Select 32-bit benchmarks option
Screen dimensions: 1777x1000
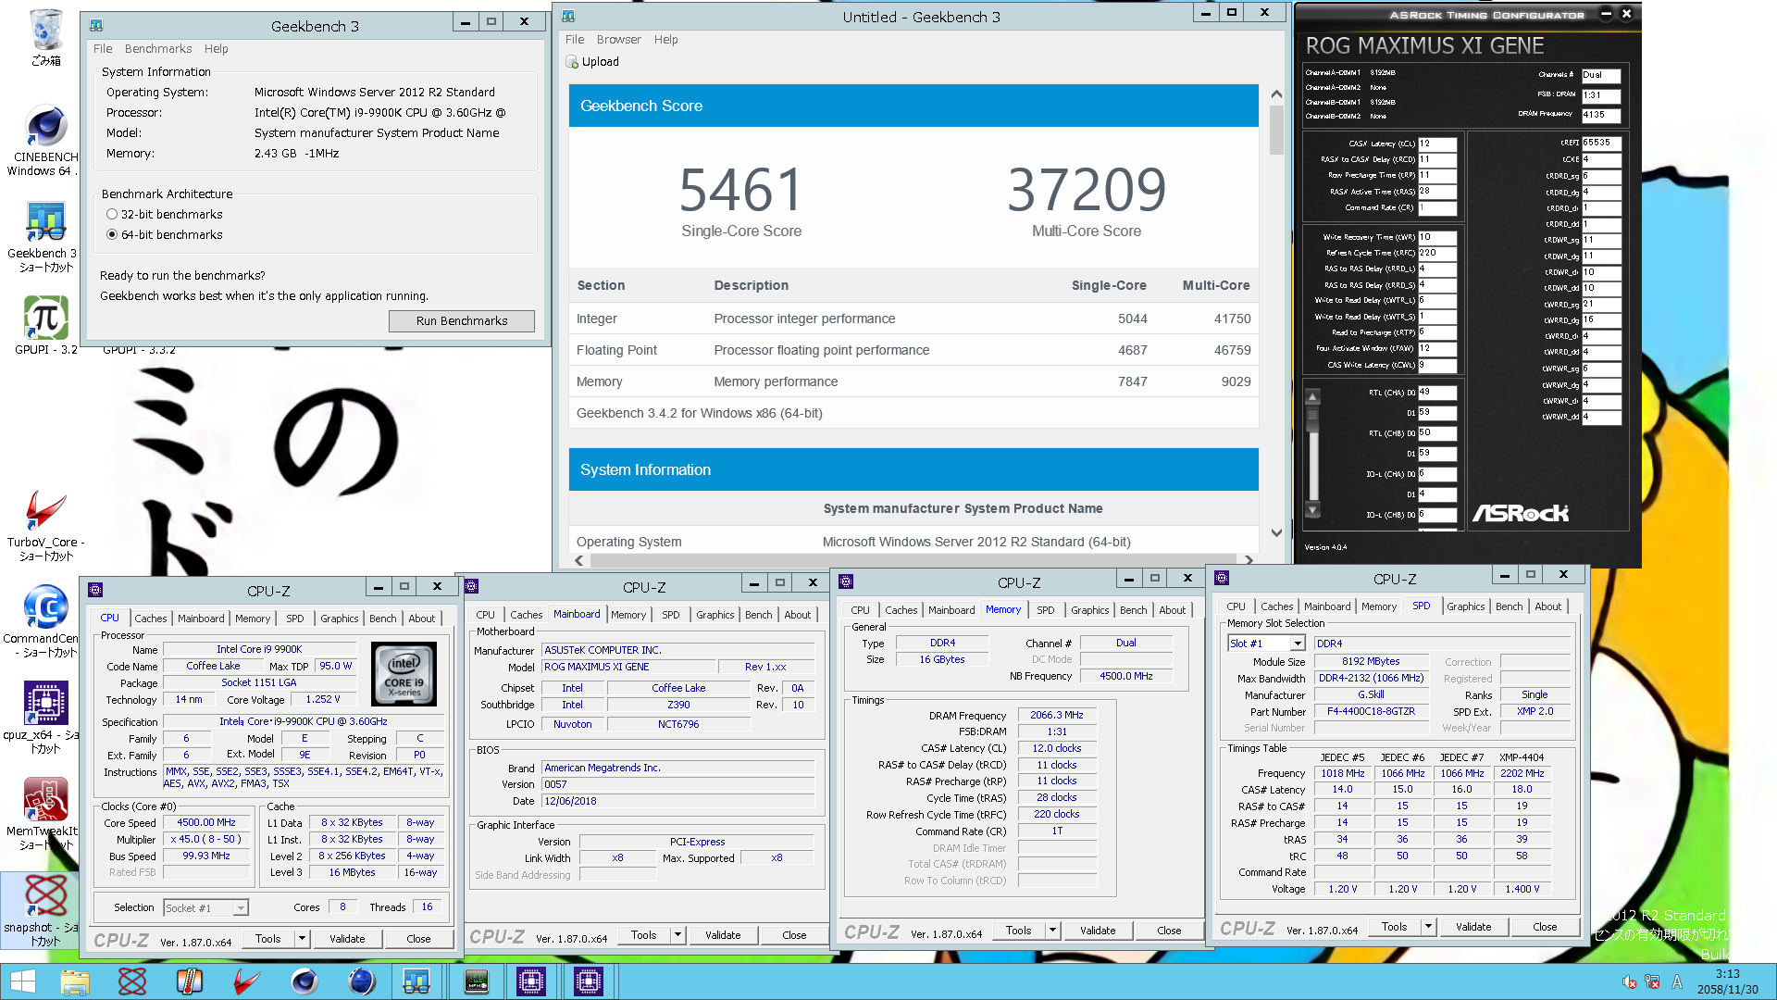tap(112, 214)
